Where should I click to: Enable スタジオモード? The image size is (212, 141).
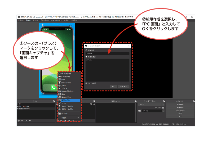[180, 111]
